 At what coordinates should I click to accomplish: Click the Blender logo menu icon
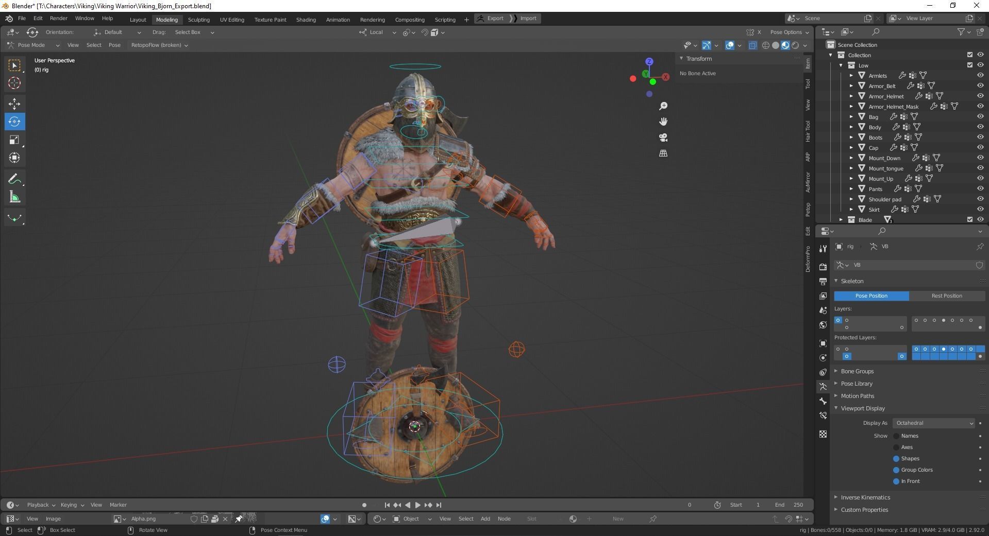coord(9,19)
